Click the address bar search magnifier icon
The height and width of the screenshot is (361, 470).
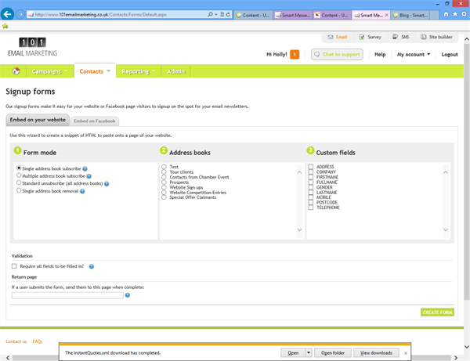[210, 14]
